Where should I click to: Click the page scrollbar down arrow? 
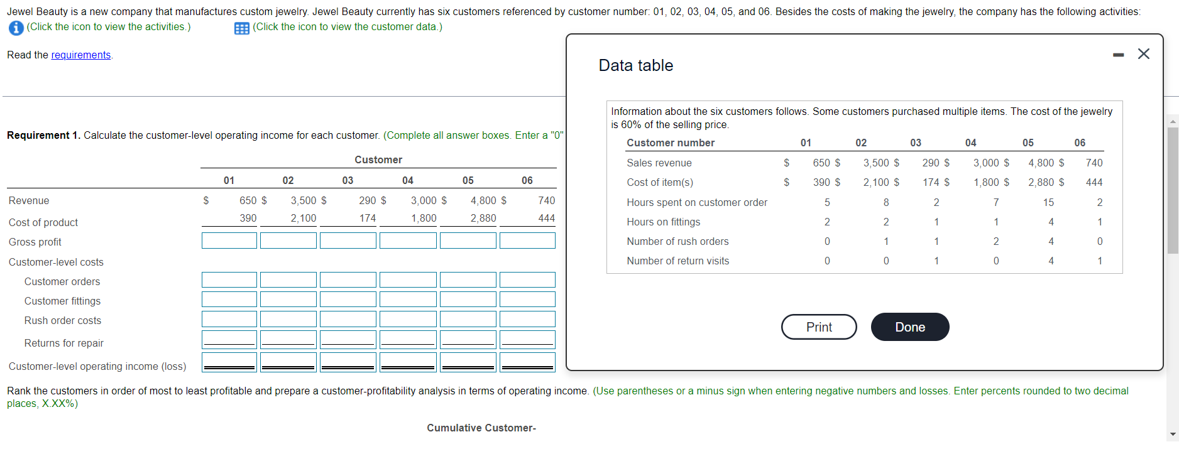(x=1173, y=434)
